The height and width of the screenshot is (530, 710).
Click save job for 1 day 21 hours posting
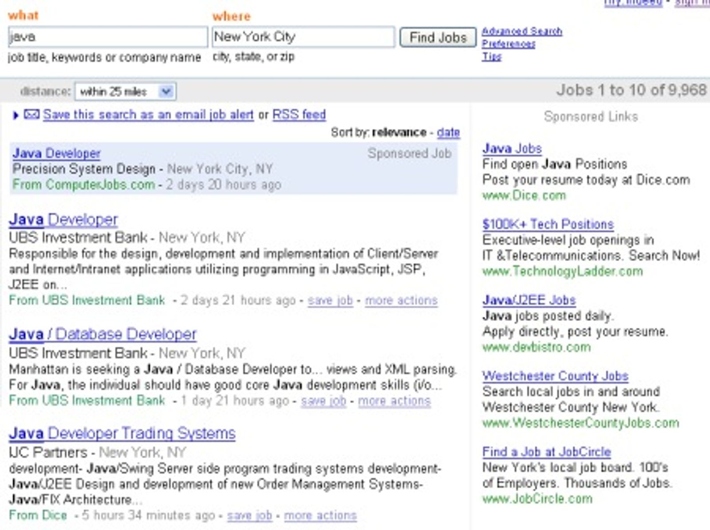[323, 400]
